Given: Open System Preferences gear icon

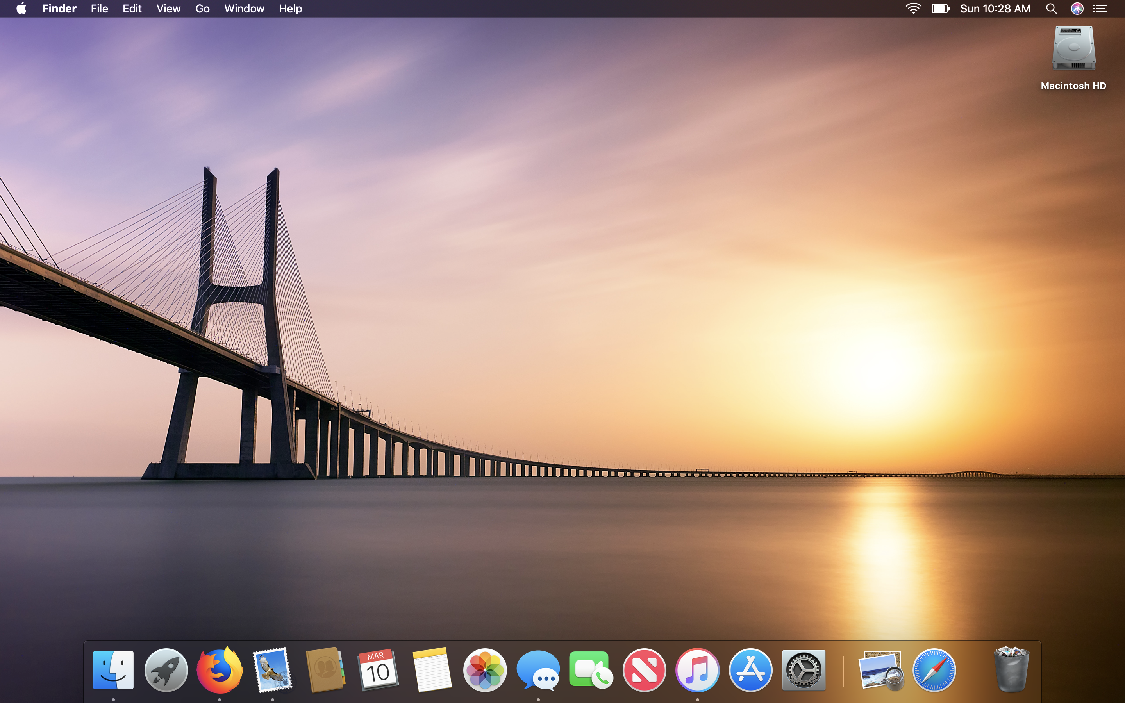Looking at the screenshot, I should click(x=803, y=670).
